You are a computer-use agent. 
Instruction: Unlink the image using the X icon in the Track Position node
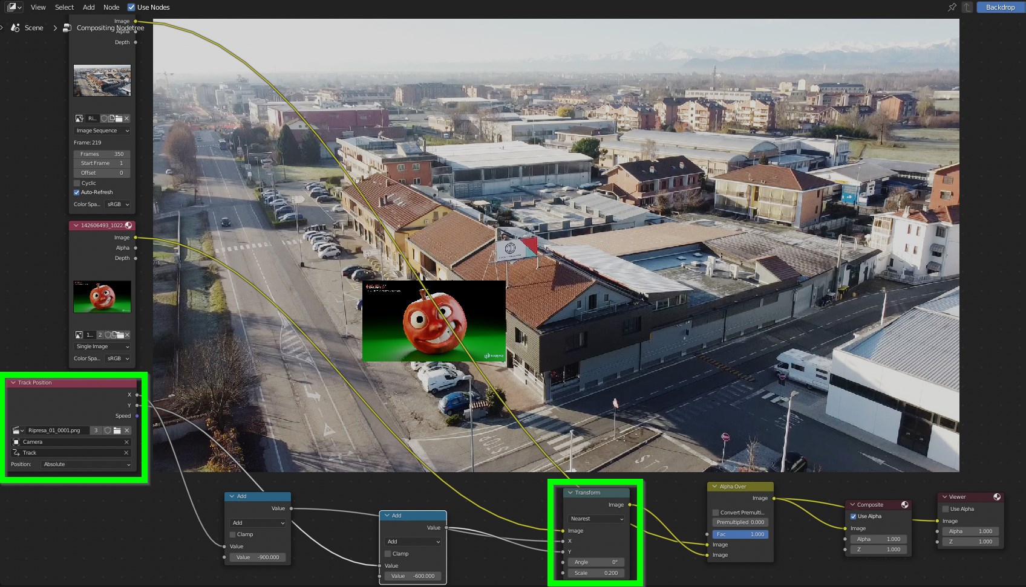pos(126,430)
